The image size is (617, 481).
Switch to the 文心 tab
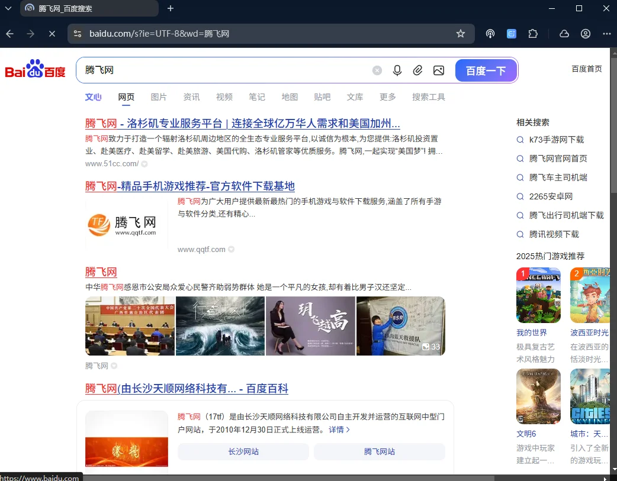93,97
